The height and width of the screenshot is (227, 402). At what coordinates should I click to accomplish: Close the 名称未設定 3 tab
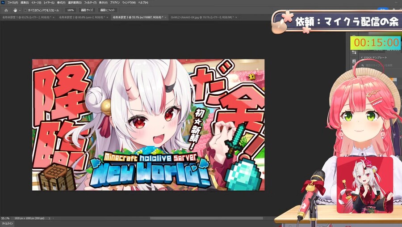166,17
